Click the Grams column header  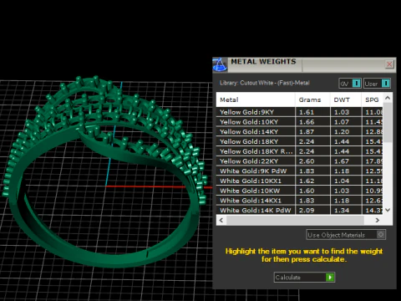(312, 99)
